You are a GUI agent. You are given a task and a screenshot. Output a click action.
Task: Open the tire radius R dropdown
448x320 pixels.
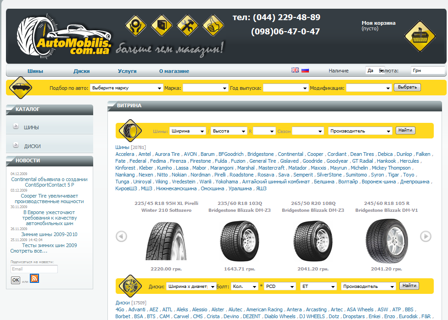point(264,131)
